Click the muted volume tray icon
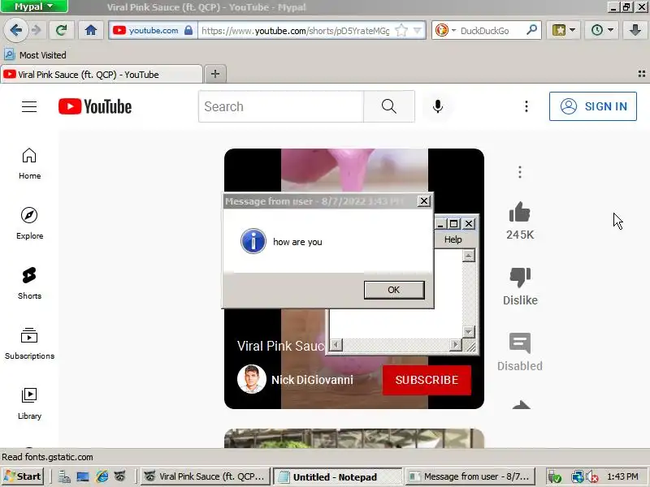 tap(591, 477)
